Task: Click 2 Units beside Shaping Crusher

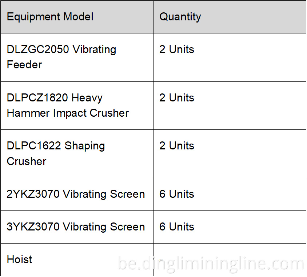Action: 177,146
